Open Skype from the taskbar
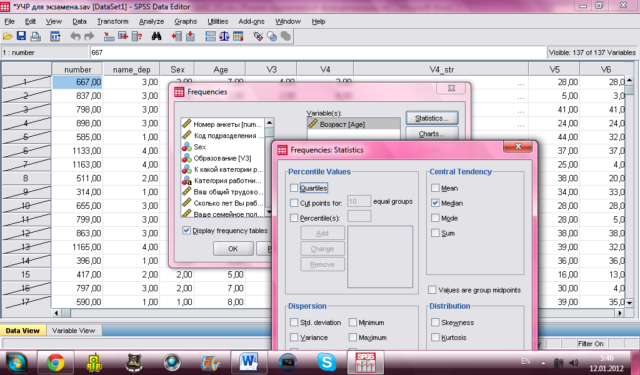The width and height of the screenshot is (640, 375). 326,362
